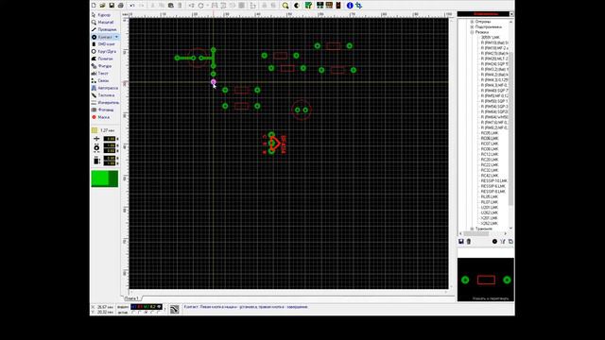Viewport: 605px width, 340px height.
Task: Expand the Транзист folder at list bottom
Action: 472,229
